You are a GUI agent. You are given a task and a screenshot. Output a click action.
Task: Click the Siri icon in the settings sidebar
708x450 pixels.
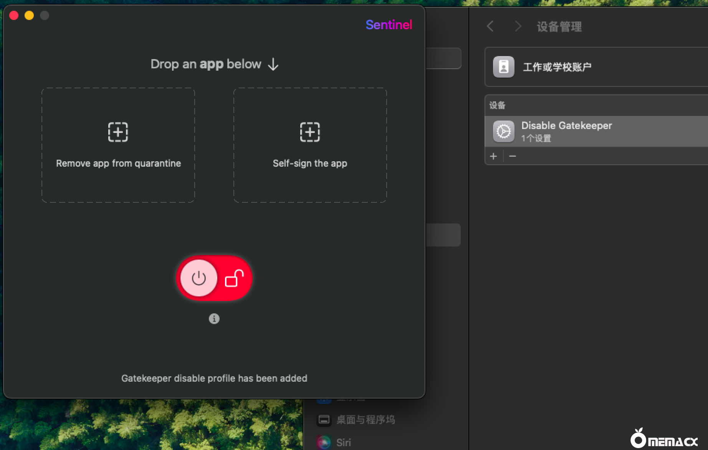pyautogui.click(x=324, y=442)
